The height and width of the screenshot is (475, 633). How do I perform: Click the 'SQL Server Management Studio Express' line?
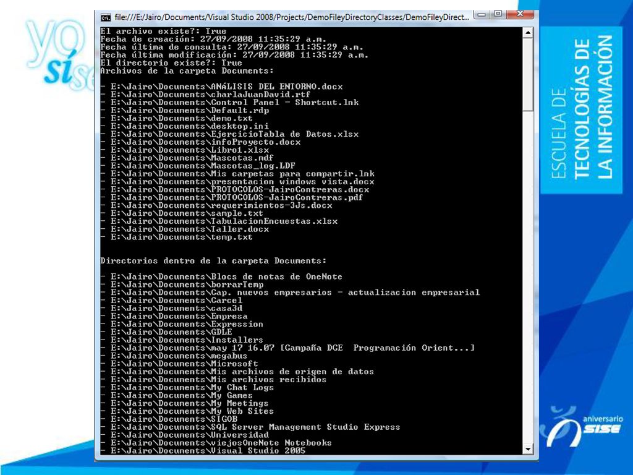tap(250, 427)
